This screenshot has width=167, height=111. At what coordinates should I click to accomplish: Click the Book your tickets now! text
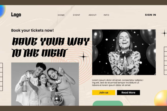(32, 30)
